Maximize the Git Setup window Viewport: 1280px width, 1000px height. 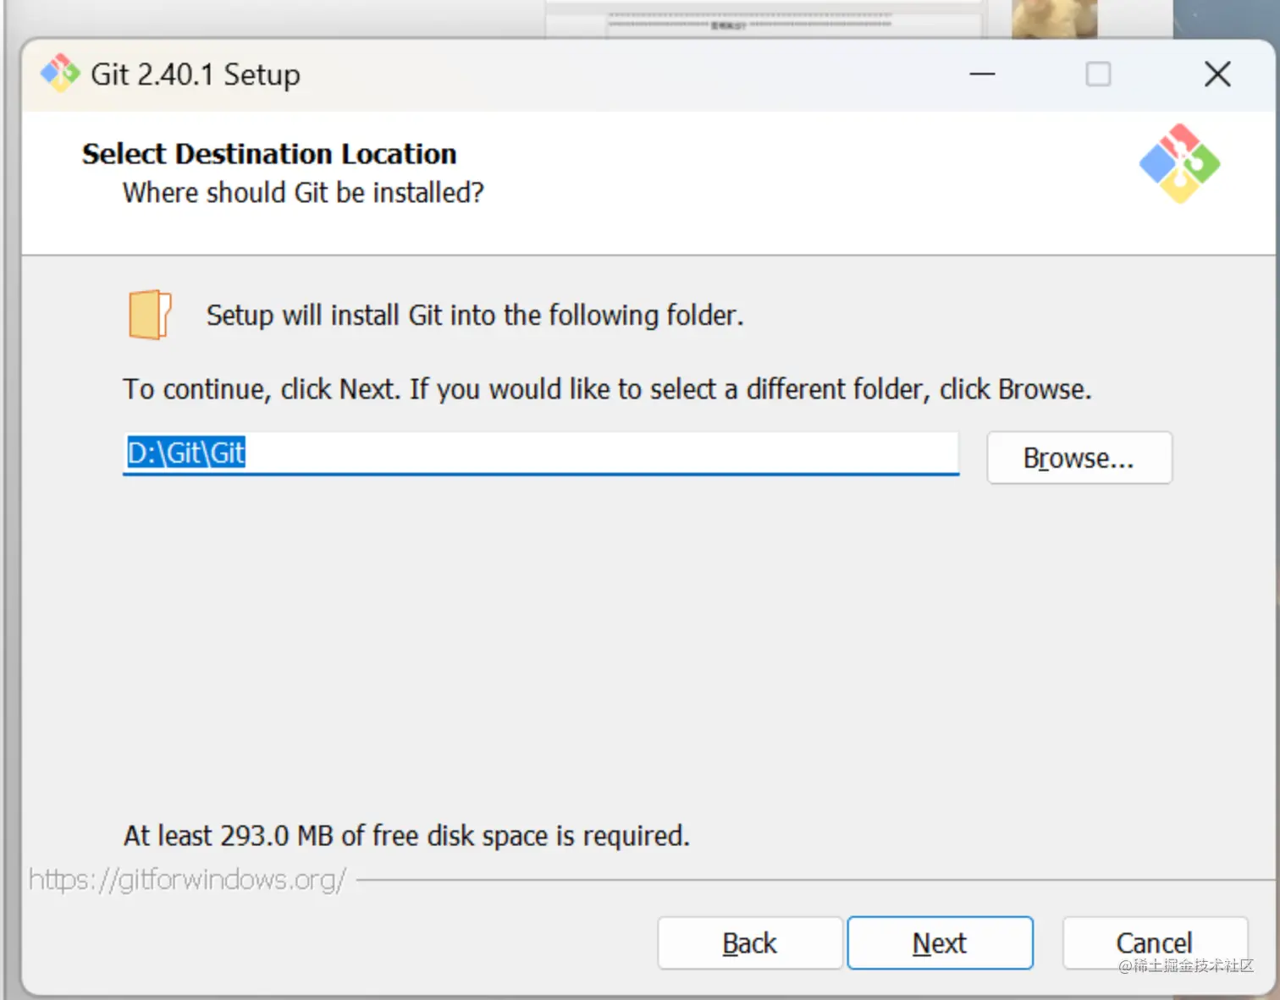[1098, 74]
